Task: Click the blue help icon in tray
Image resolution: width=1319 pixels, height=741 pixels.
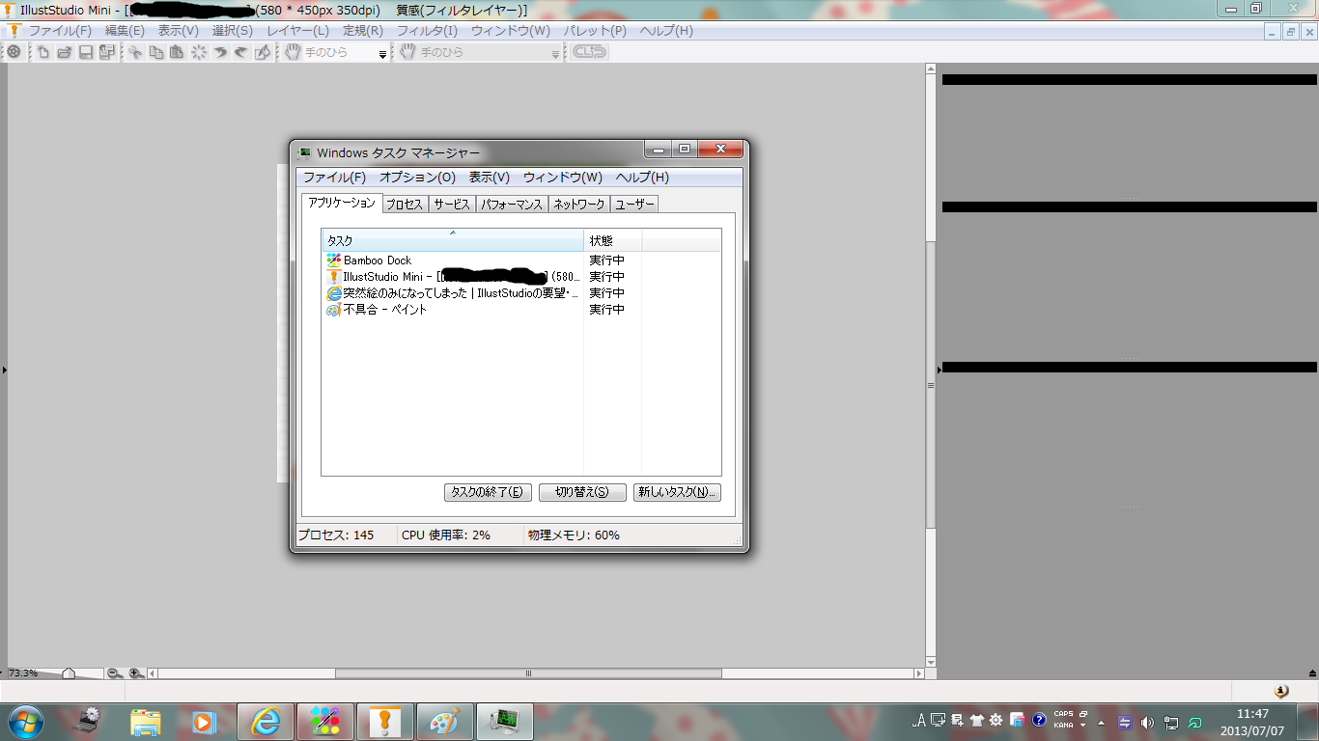Action: (x=1039, y=720)
